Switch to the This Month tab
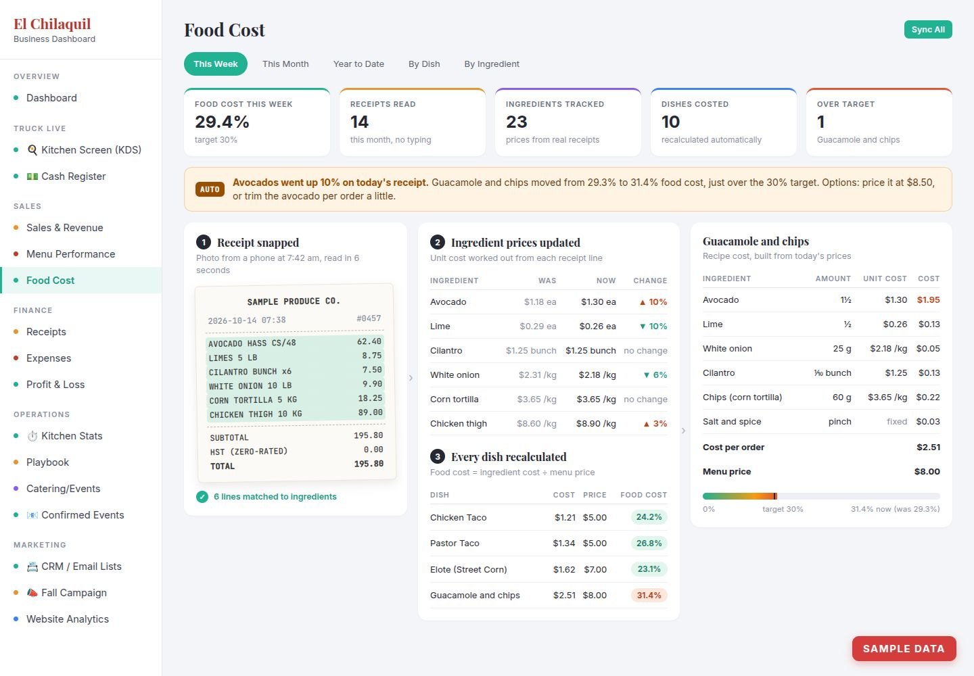This screenshot has width=974, height=676. 285,64
